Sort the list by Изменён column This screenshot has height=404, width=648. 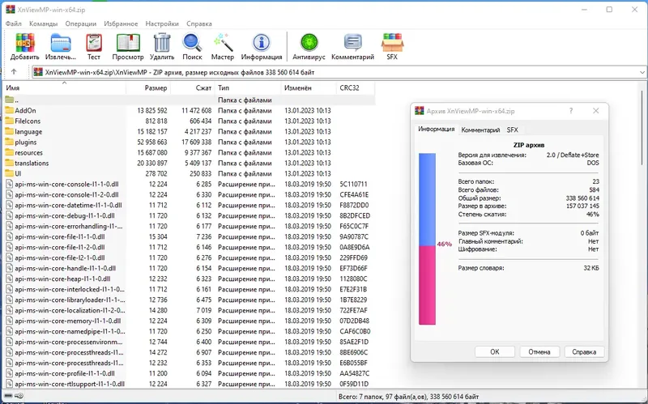coord(309,87)
